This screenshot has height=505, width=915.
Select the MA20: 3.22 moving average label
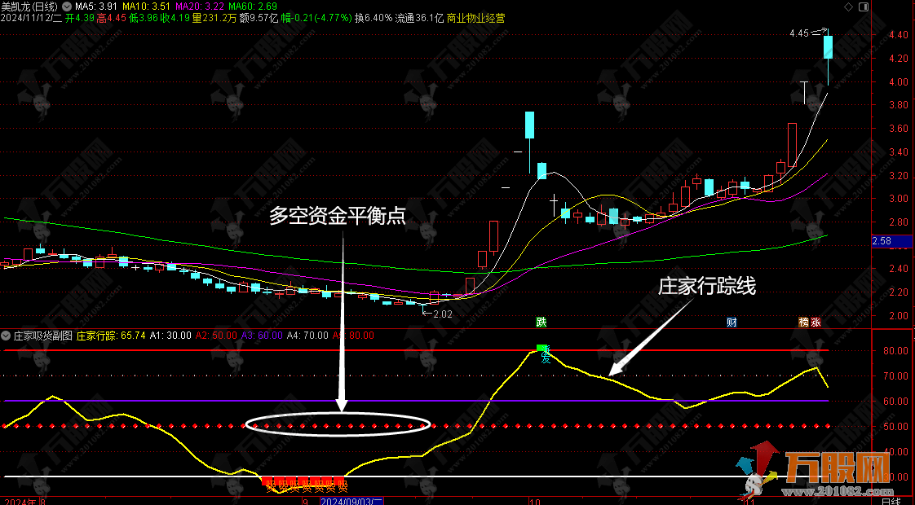(x=199, y=7)
